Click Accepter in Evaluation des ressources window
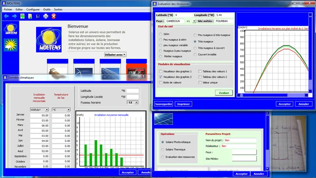316x178 pixels. pyautogui.click(x=284, y=104)
